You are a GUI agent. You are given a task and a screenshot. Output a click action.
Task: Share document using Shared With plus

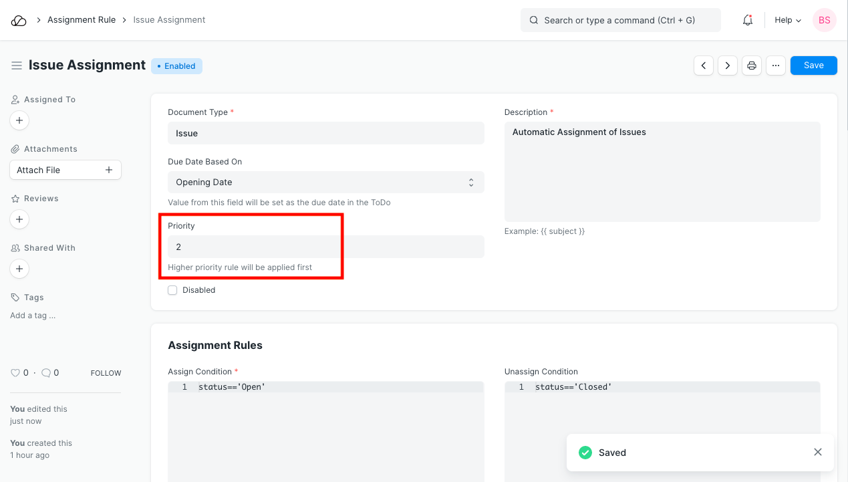(19, 269)
